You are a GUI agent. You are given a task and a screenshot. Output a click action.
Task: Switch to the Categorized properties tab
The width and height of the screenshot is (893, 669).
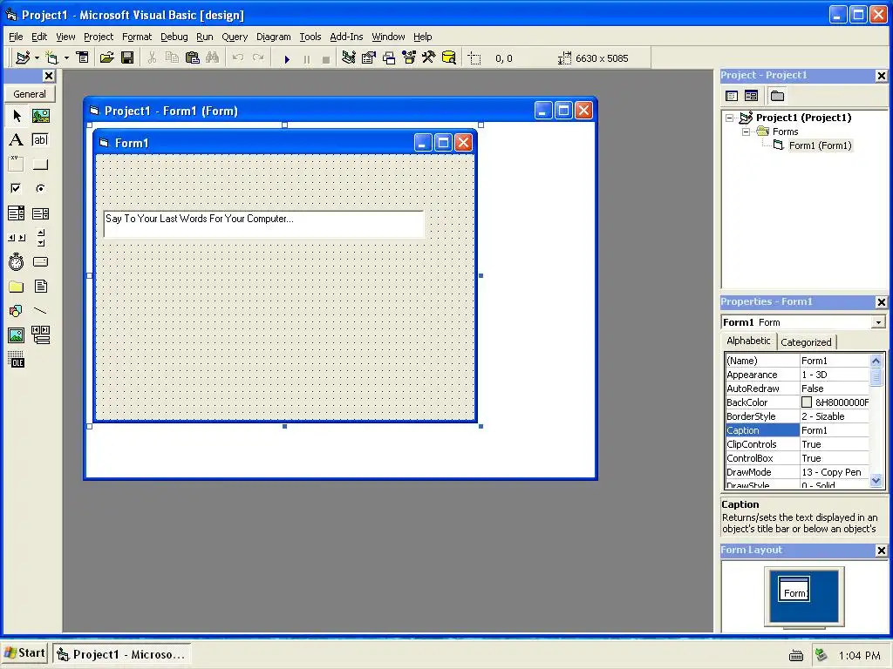click(x=806, y=341)
